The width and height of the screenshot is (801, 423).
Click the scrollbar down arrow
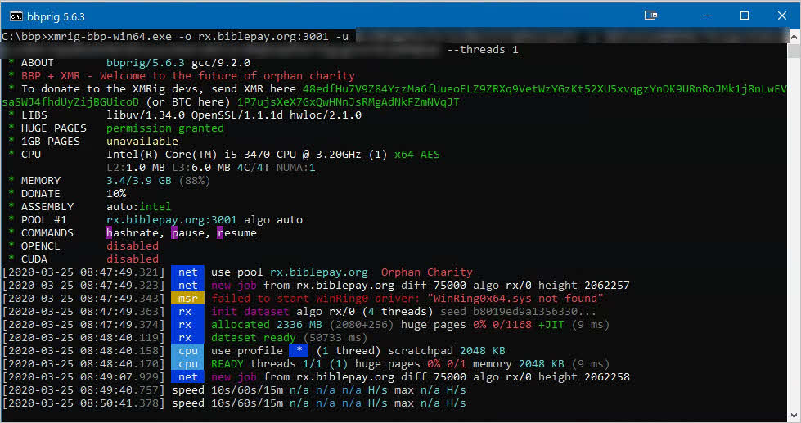[794, 416]
